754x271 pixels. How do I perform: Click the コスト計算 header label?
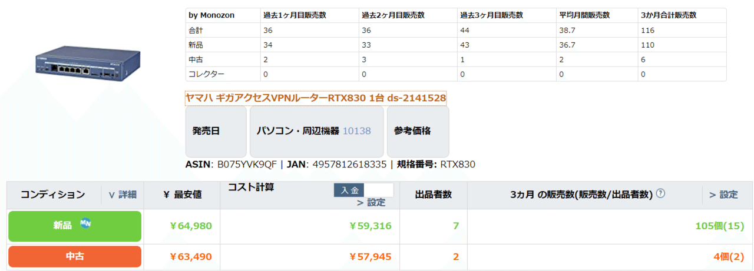pos(251,187)
